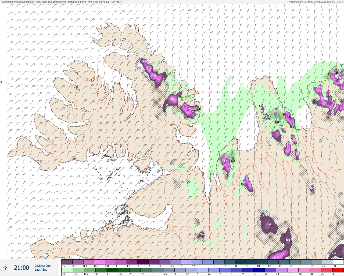The width and height of the screenshot is (344, 276).
Task: Select bottom legend red swatch after 30
Action: point(338,270)
